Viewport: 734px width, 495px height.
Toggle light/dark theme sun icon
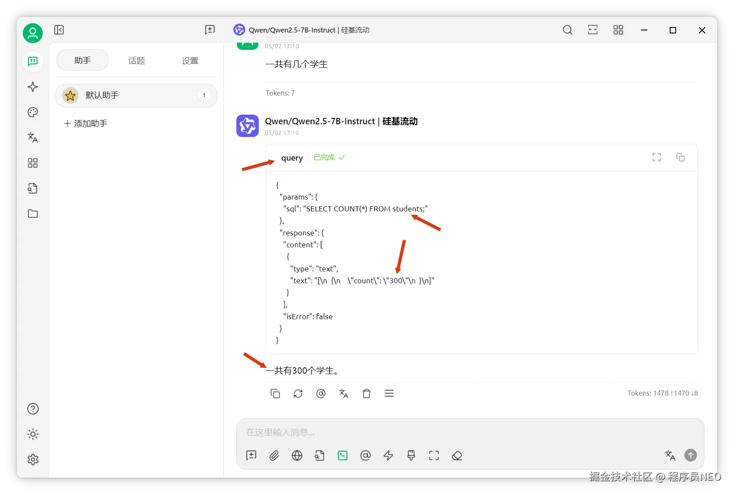tap(33, 434)
